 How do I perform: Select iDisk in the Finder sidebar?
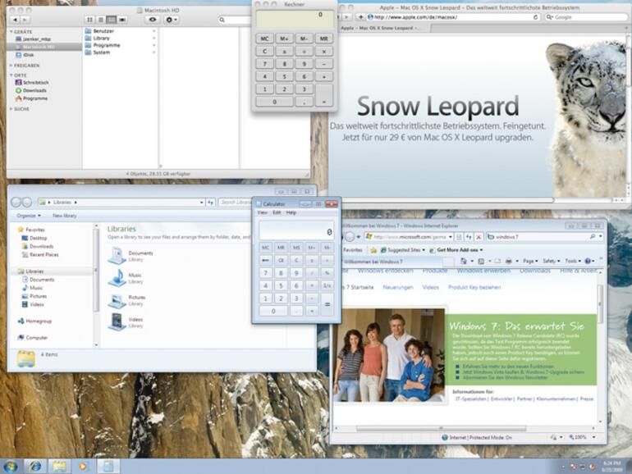pos(25,55)
